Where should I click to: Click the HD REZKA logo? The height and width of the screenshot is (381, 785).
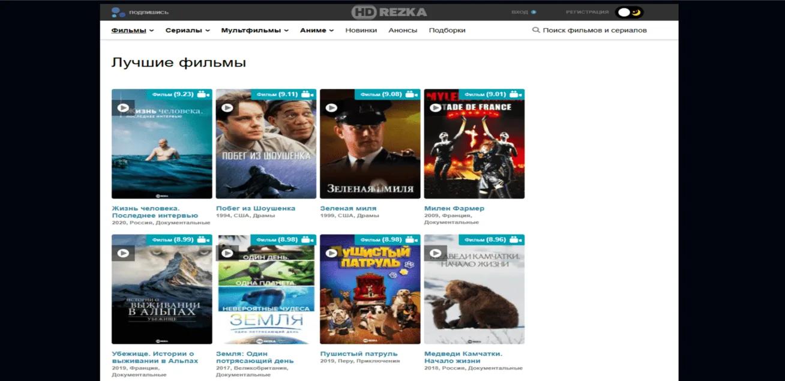point(389,12)
